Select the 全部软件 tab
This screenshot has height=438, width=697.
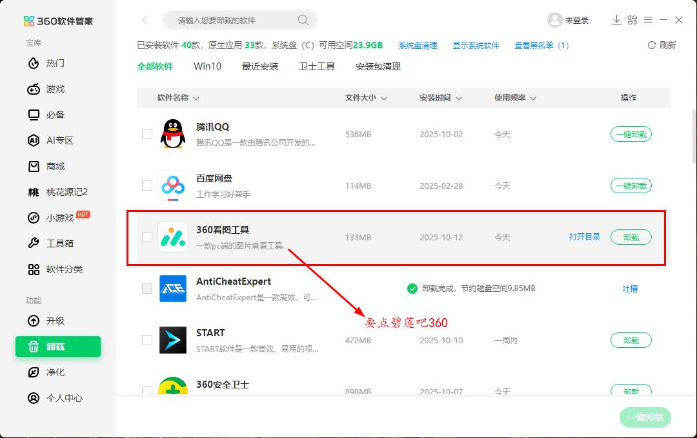tap(155, 66)
